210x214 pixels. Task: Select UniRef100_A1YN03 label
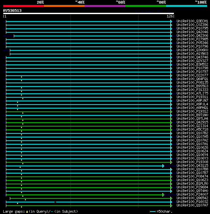pyautogui.click(x=192, y=53)
